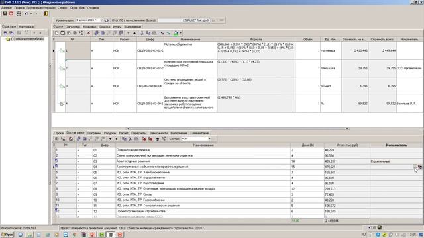Click the diamond icon beside price level combo

click(107, 20)
